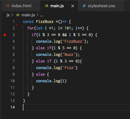
Task: Place cursor on empty line 14
Action: [x=76, y=107]
